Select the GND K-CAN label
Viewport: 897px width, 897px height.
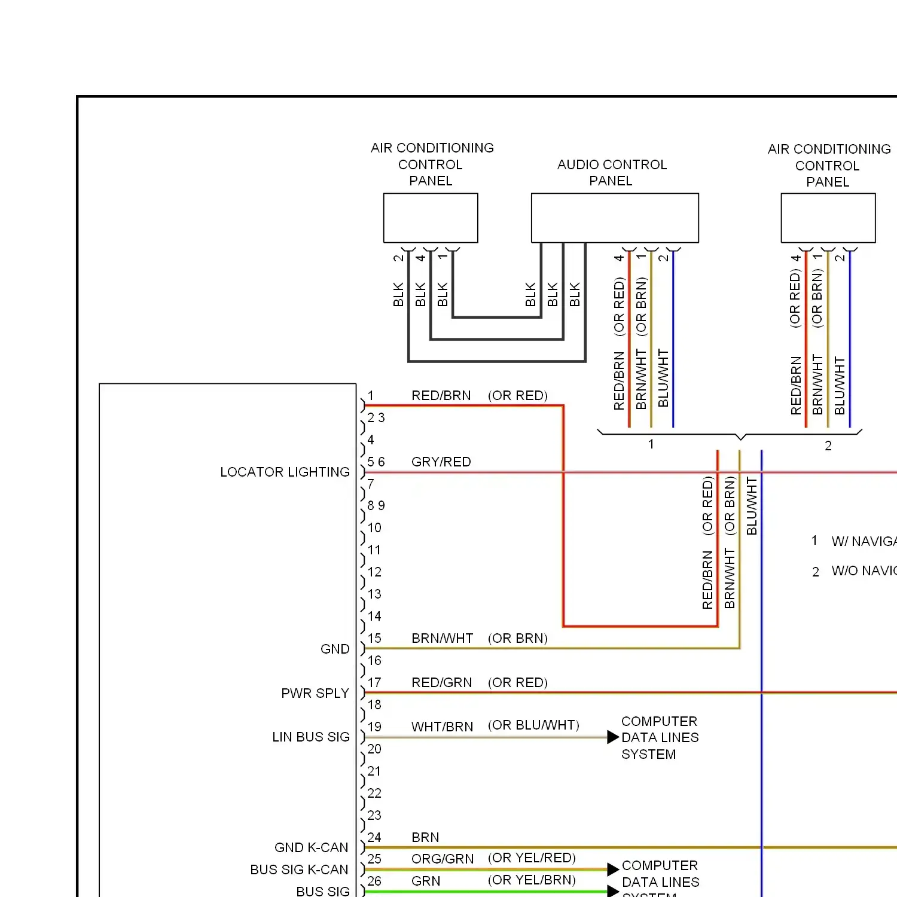pyautogui.click(x=311, y=847)
